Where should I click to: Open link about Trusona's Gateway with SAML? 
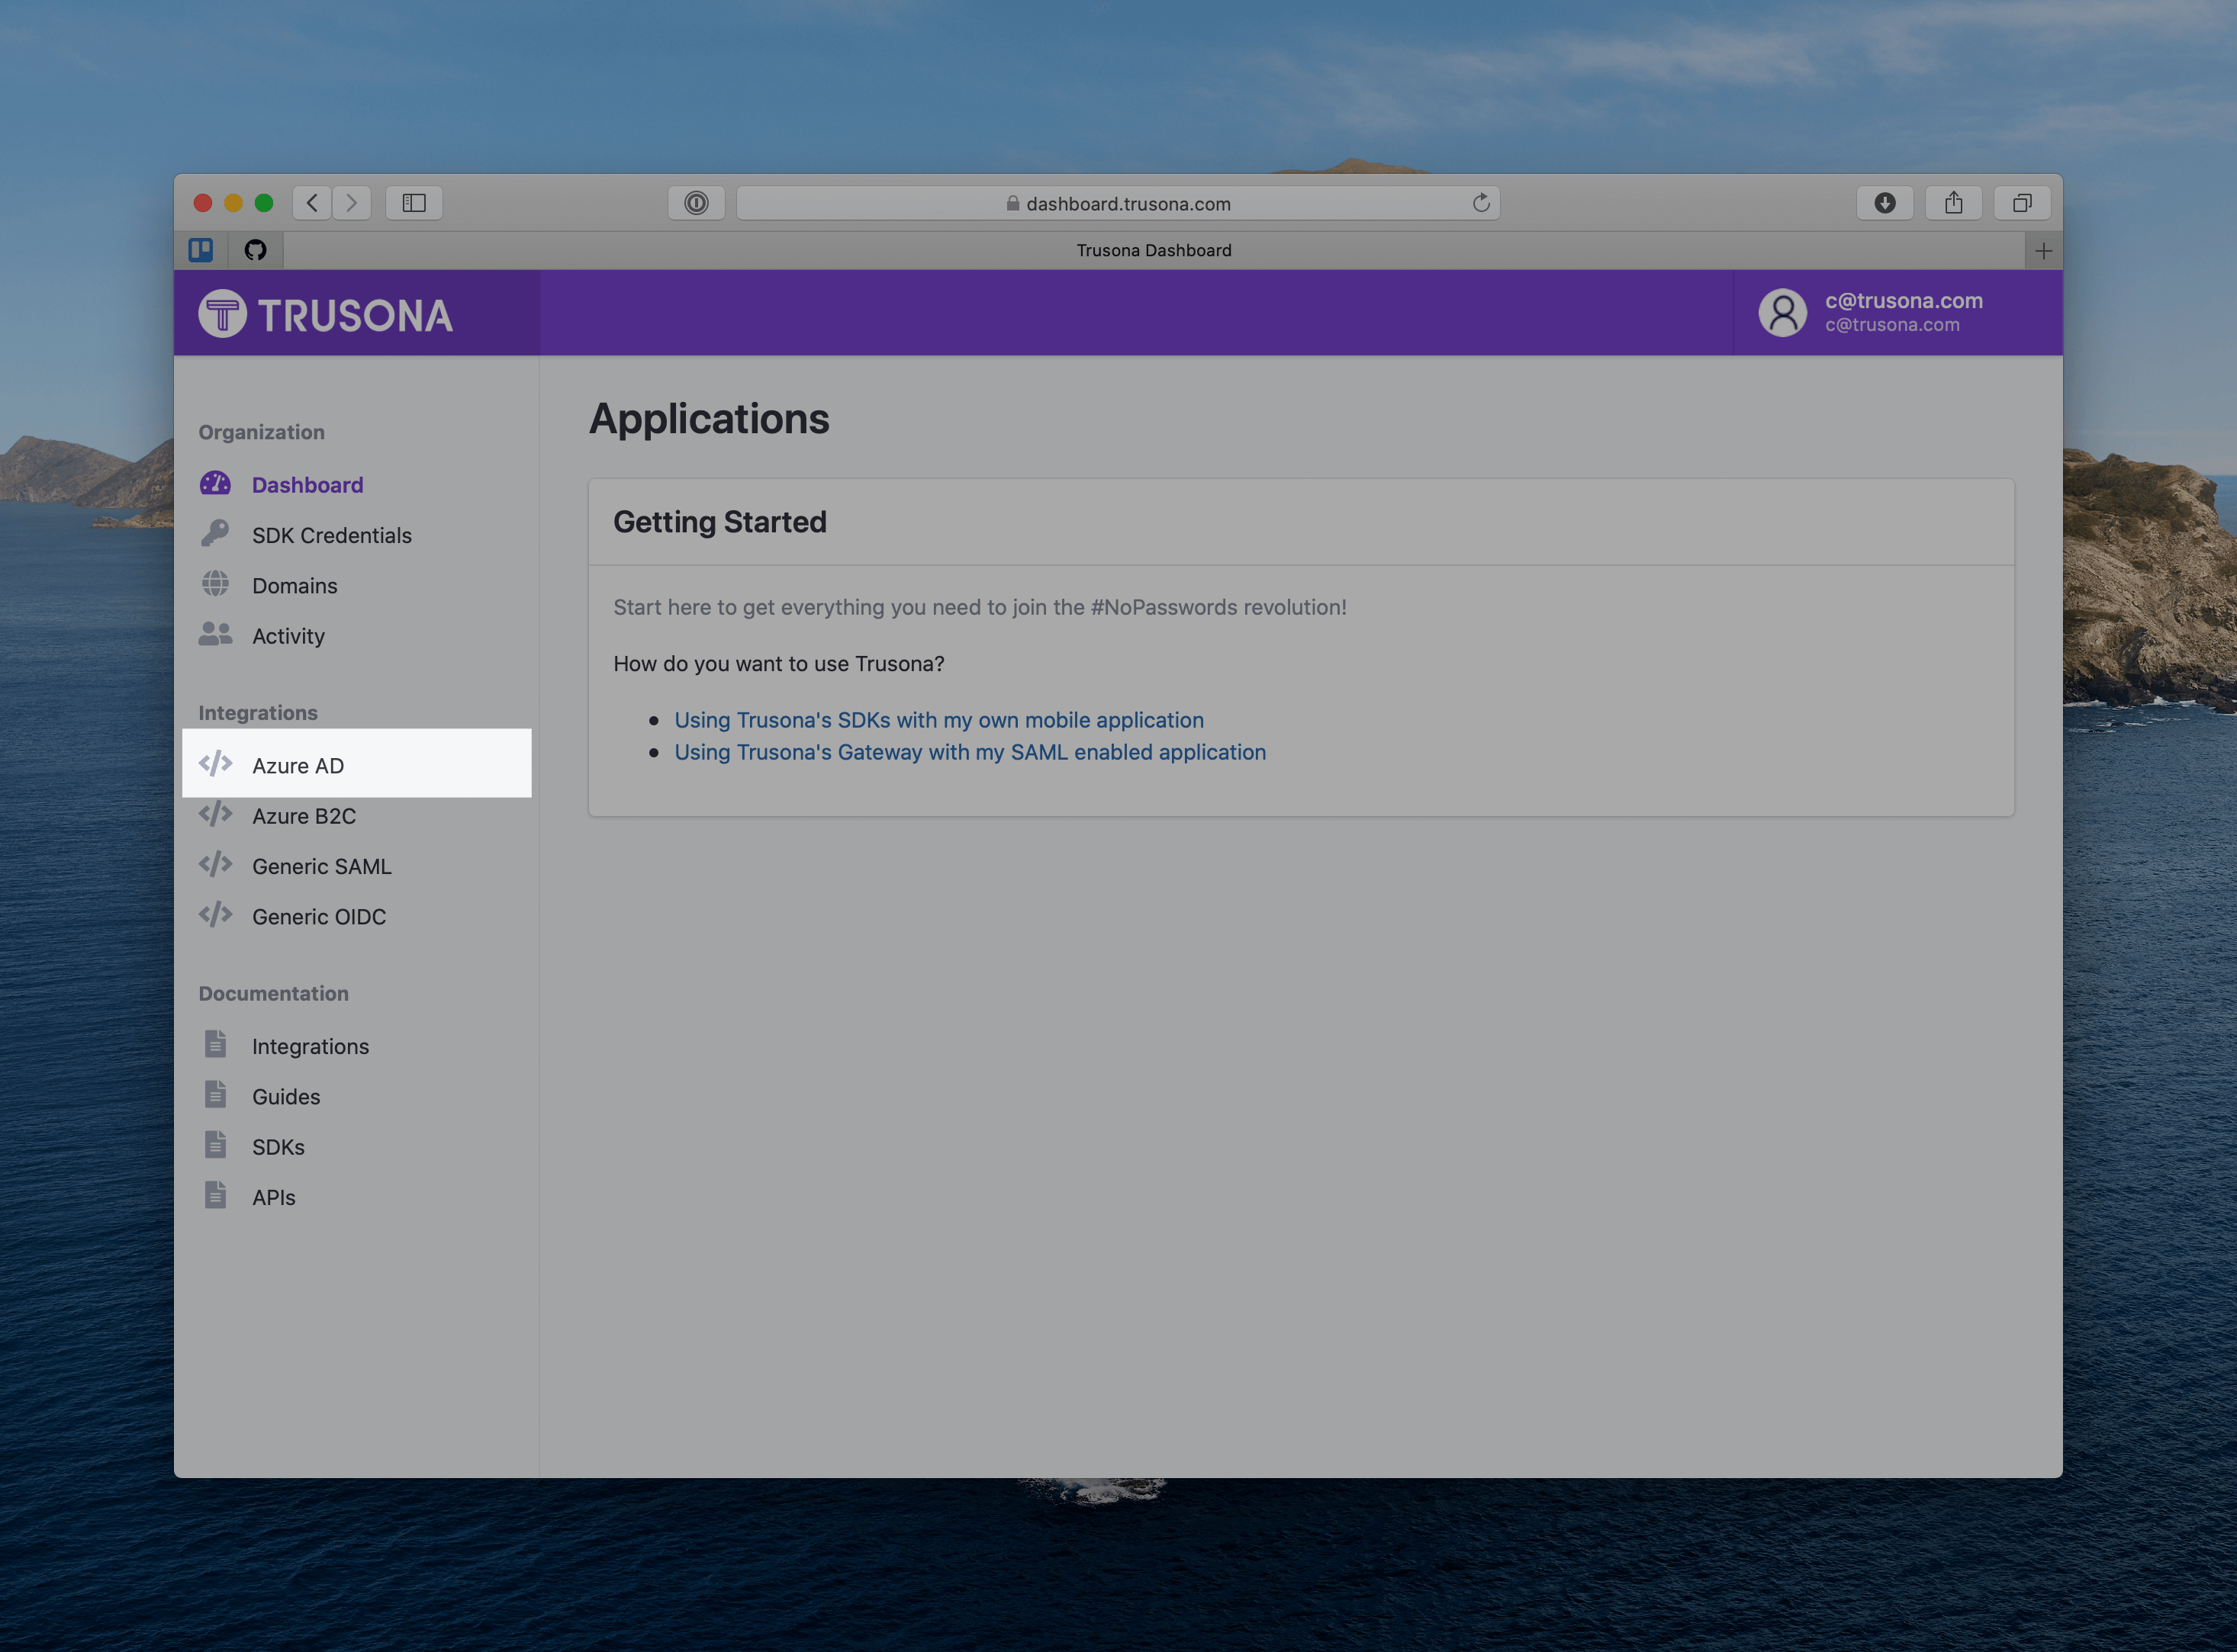click(x=970, y=752)
